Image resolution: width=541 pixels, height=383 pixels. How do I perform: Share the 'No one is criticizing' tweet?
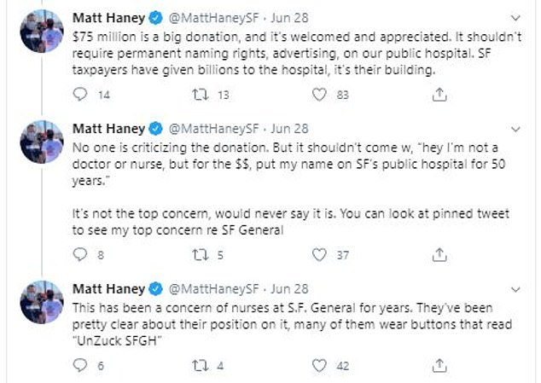click(440, 254)
